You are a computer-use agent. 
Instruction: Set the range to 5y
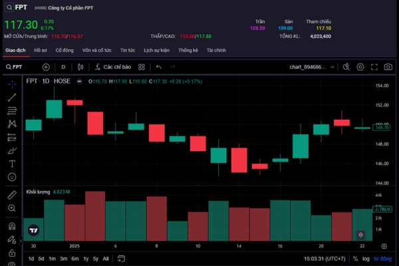(x=96, y=259)
